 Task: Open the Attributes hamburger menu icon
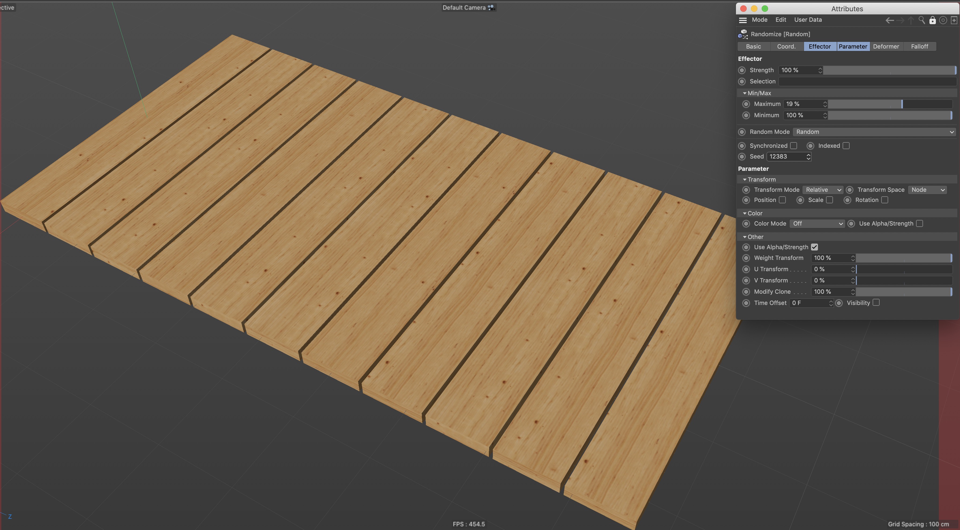pyautogui.click(x=743, y=20)
